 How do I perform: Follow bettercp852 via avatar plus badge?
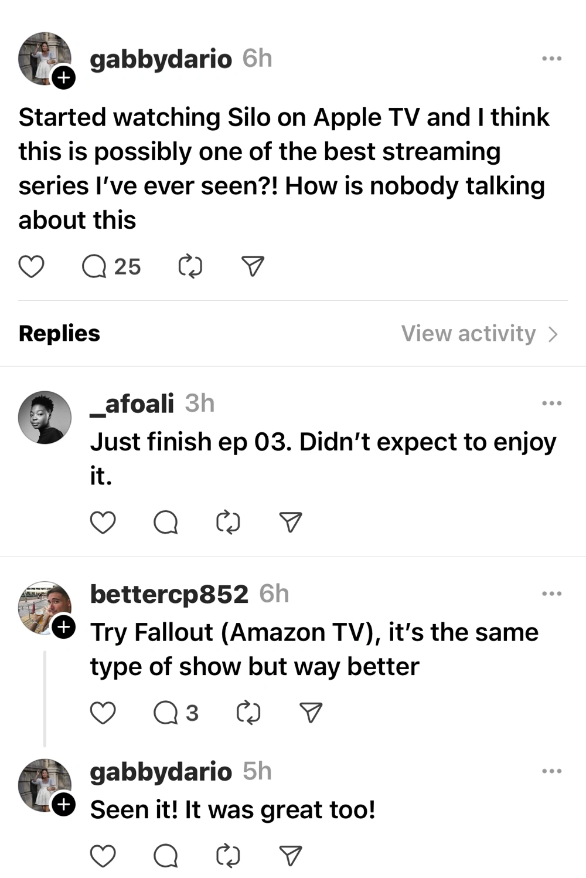point(64,628)
